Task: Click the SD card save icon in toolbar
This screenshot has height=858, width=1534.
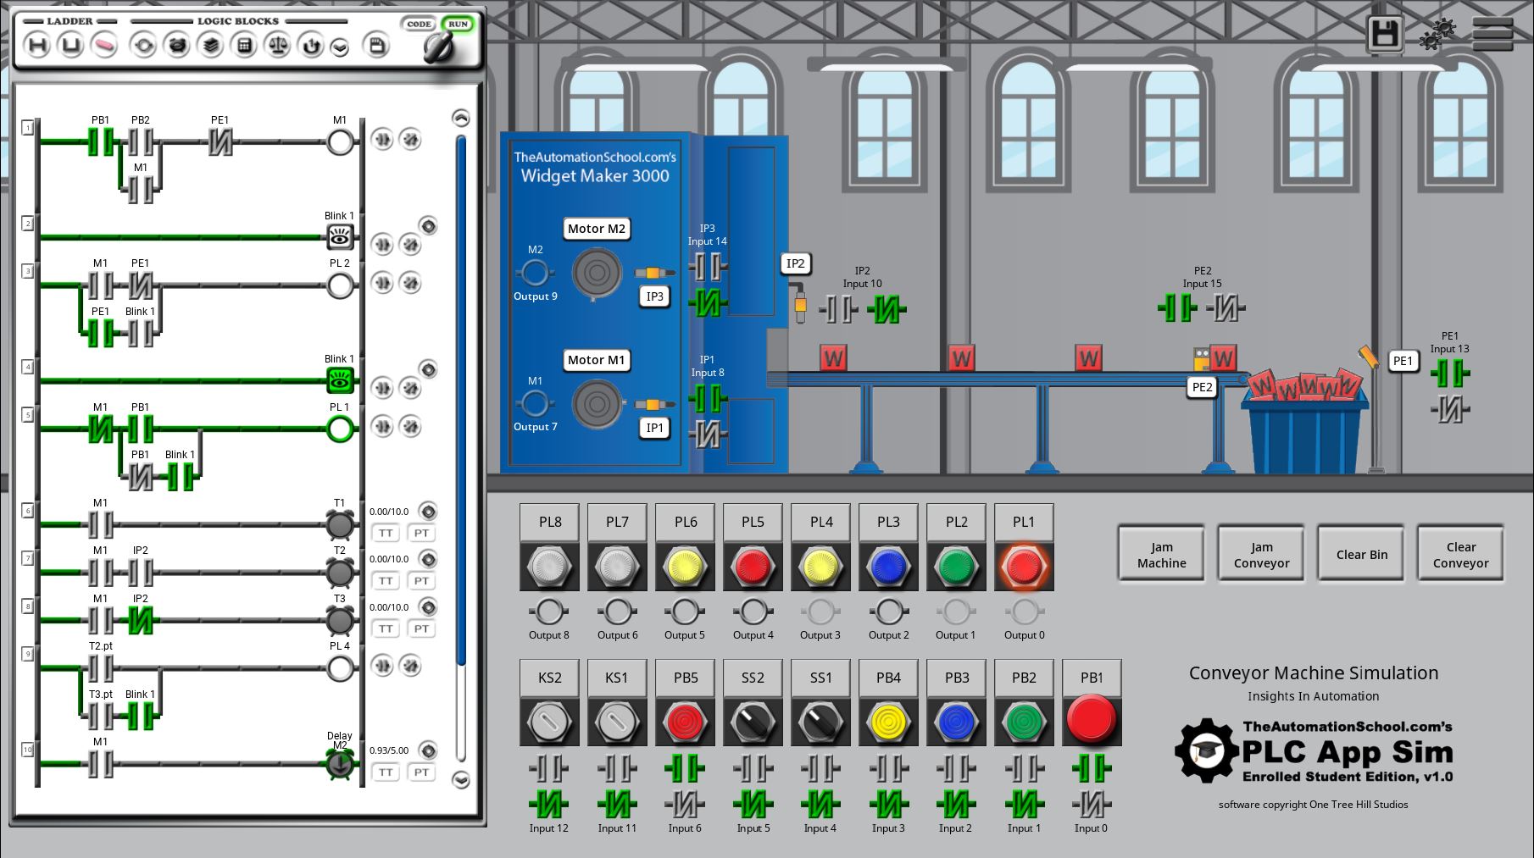Action: [377, 46]
